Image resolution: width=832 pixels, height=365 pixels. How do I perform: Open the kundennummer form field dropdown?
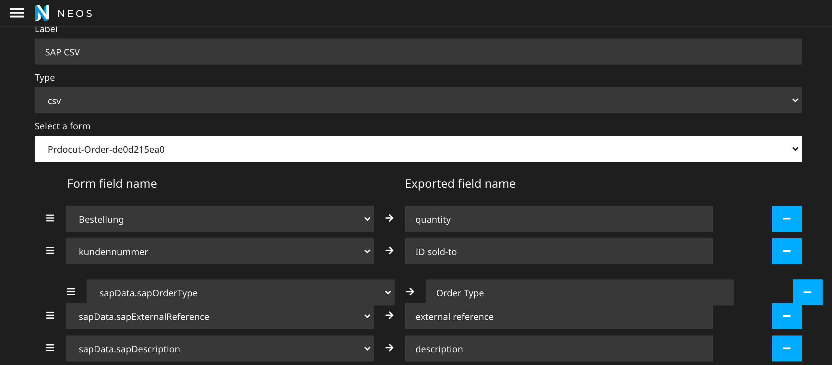tap(220, 251)
